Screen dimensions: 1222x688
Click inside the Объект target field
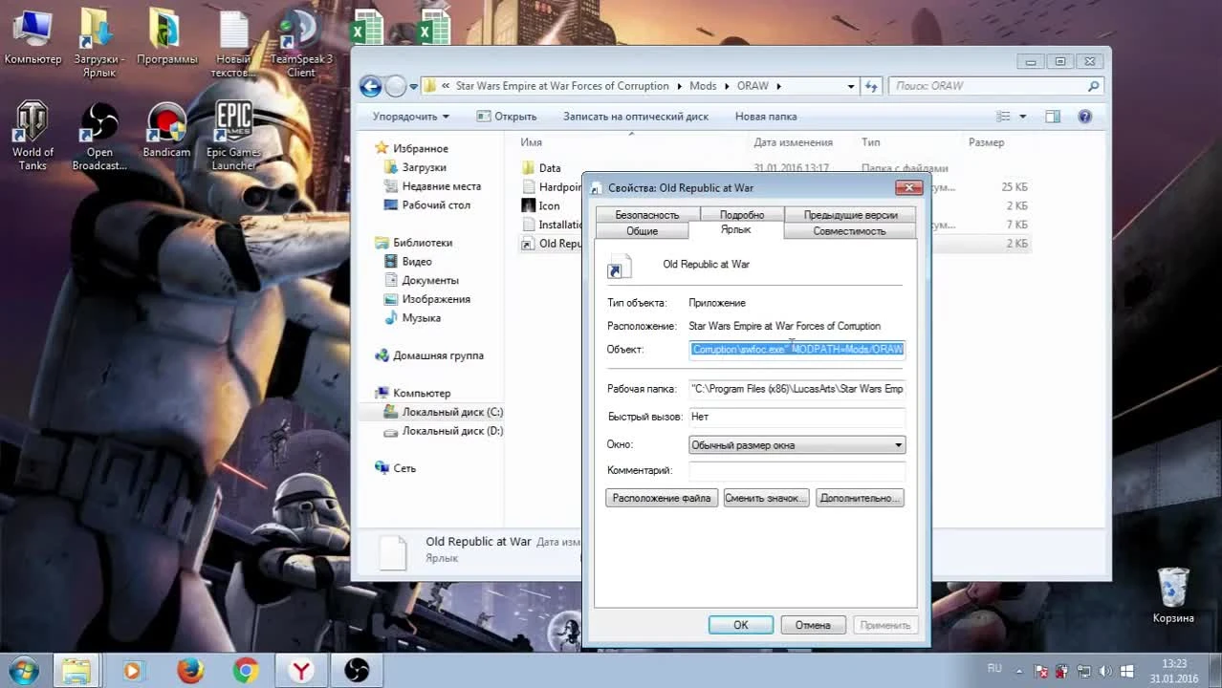[796, 350]
